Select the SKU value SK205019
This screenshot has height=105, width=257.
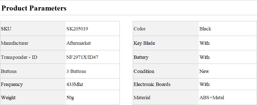tap(77, 29)
